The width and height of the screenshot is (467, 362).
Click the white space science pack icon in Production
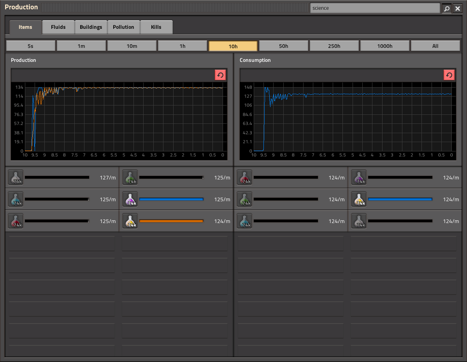click(x=16, y=177)
